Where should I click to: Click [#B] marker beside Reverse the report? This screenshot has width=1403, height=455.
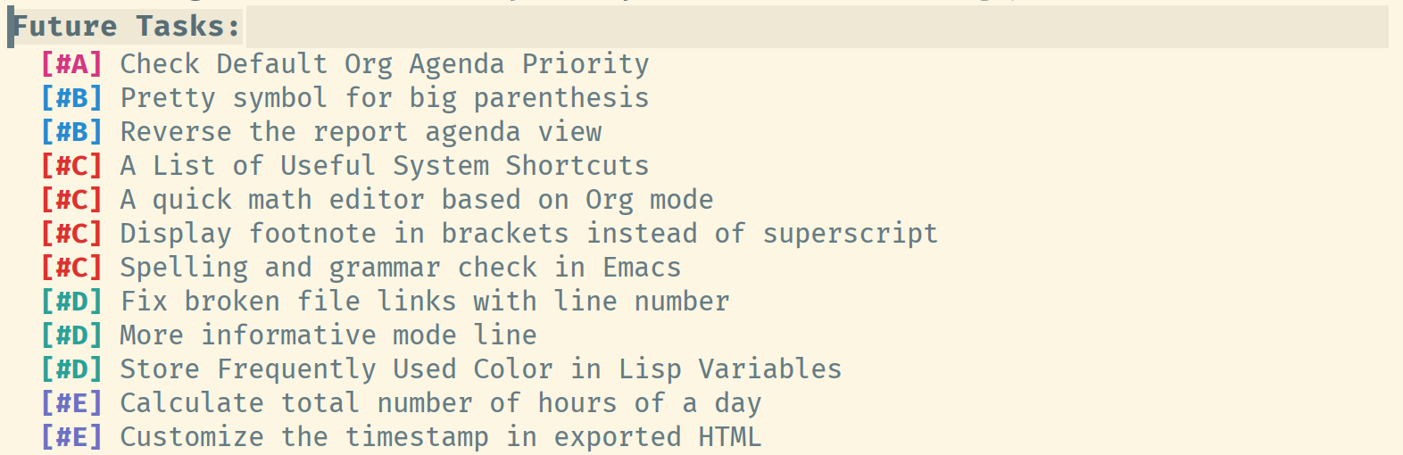pos(72,132)
